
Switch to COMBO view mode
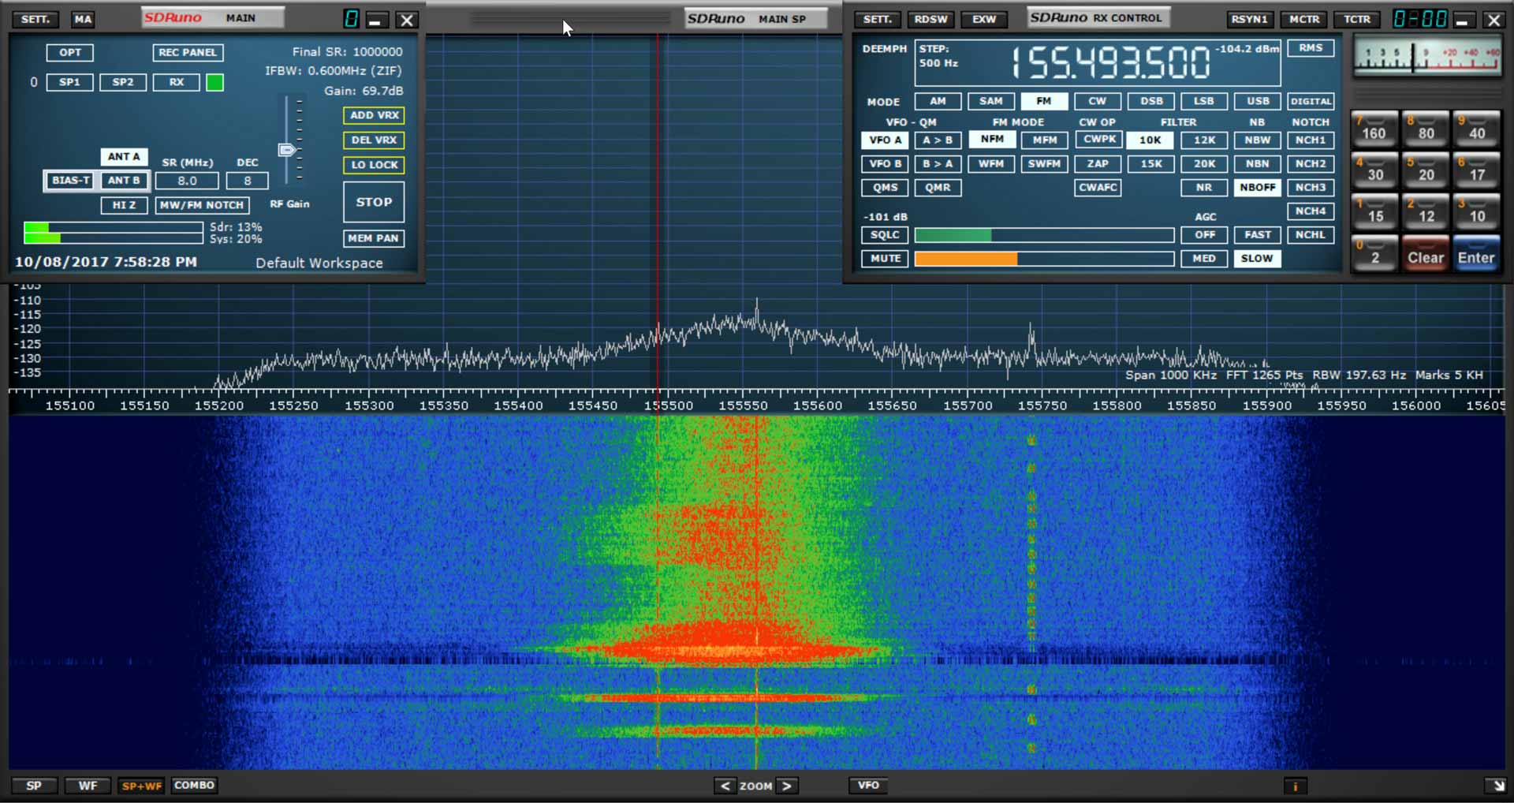point(194,785)
